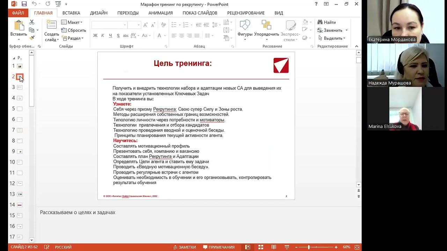Screen dimensions: 447x251
Task: Open the Выделить select dropdown
Action: point(332,38)
